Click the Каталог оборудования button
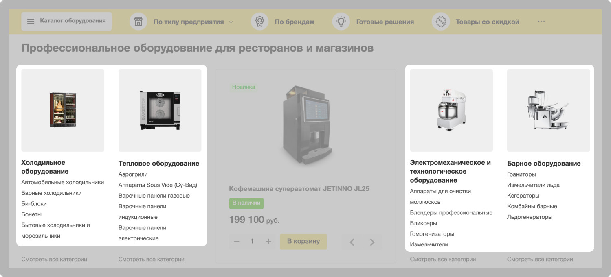 pyautogui.click(x=66, y=21)
